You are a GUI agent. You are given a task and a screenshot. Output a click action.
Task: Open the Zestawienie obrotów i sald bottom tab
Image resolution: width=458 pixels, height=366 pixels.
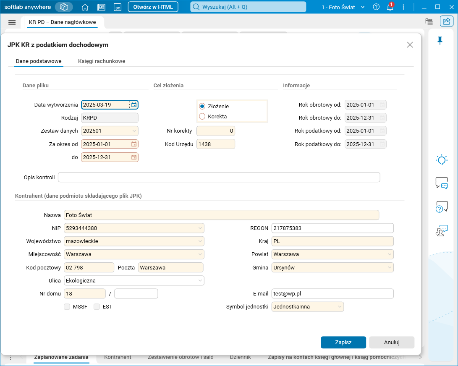click(181, 357)
